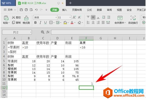Click the Save icon in quick toolbar

point(21,10)
